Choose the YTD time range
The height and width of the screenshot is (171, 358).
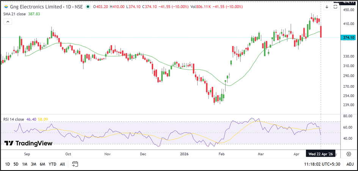point(53,164)
